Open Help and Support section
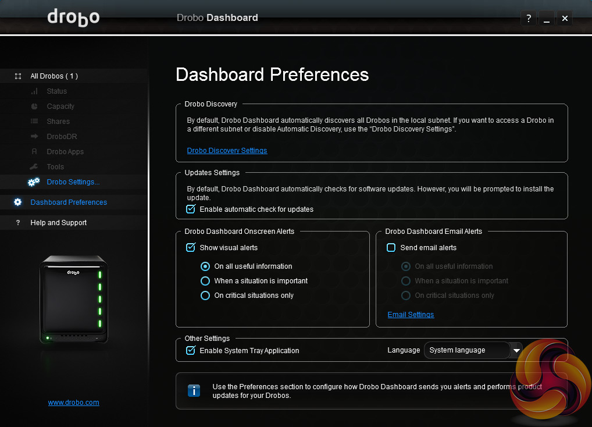 click(x=58, y=223)
